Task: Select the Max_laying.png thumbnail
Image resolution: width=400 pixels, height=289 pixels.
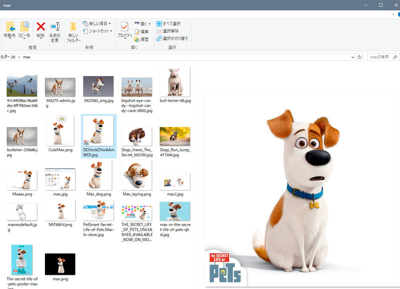Action: (x=136, y=175)
